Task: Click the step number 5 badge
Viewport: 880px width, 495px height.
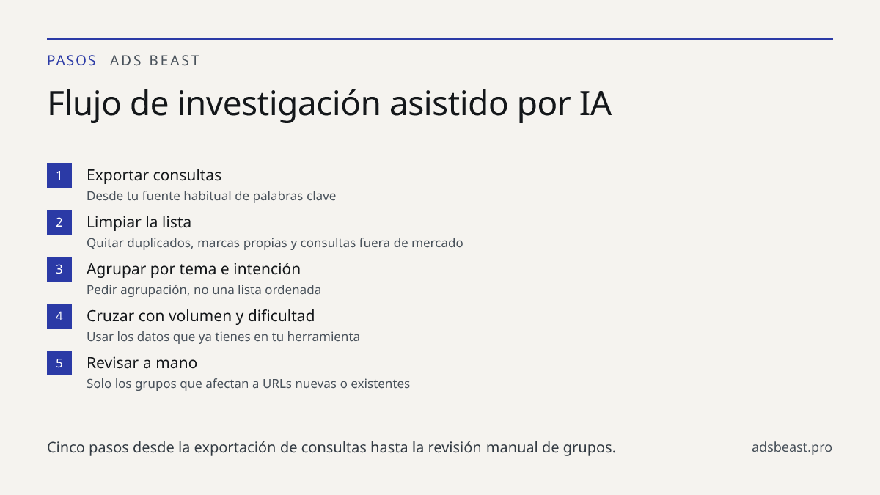Action: point(59,363)
